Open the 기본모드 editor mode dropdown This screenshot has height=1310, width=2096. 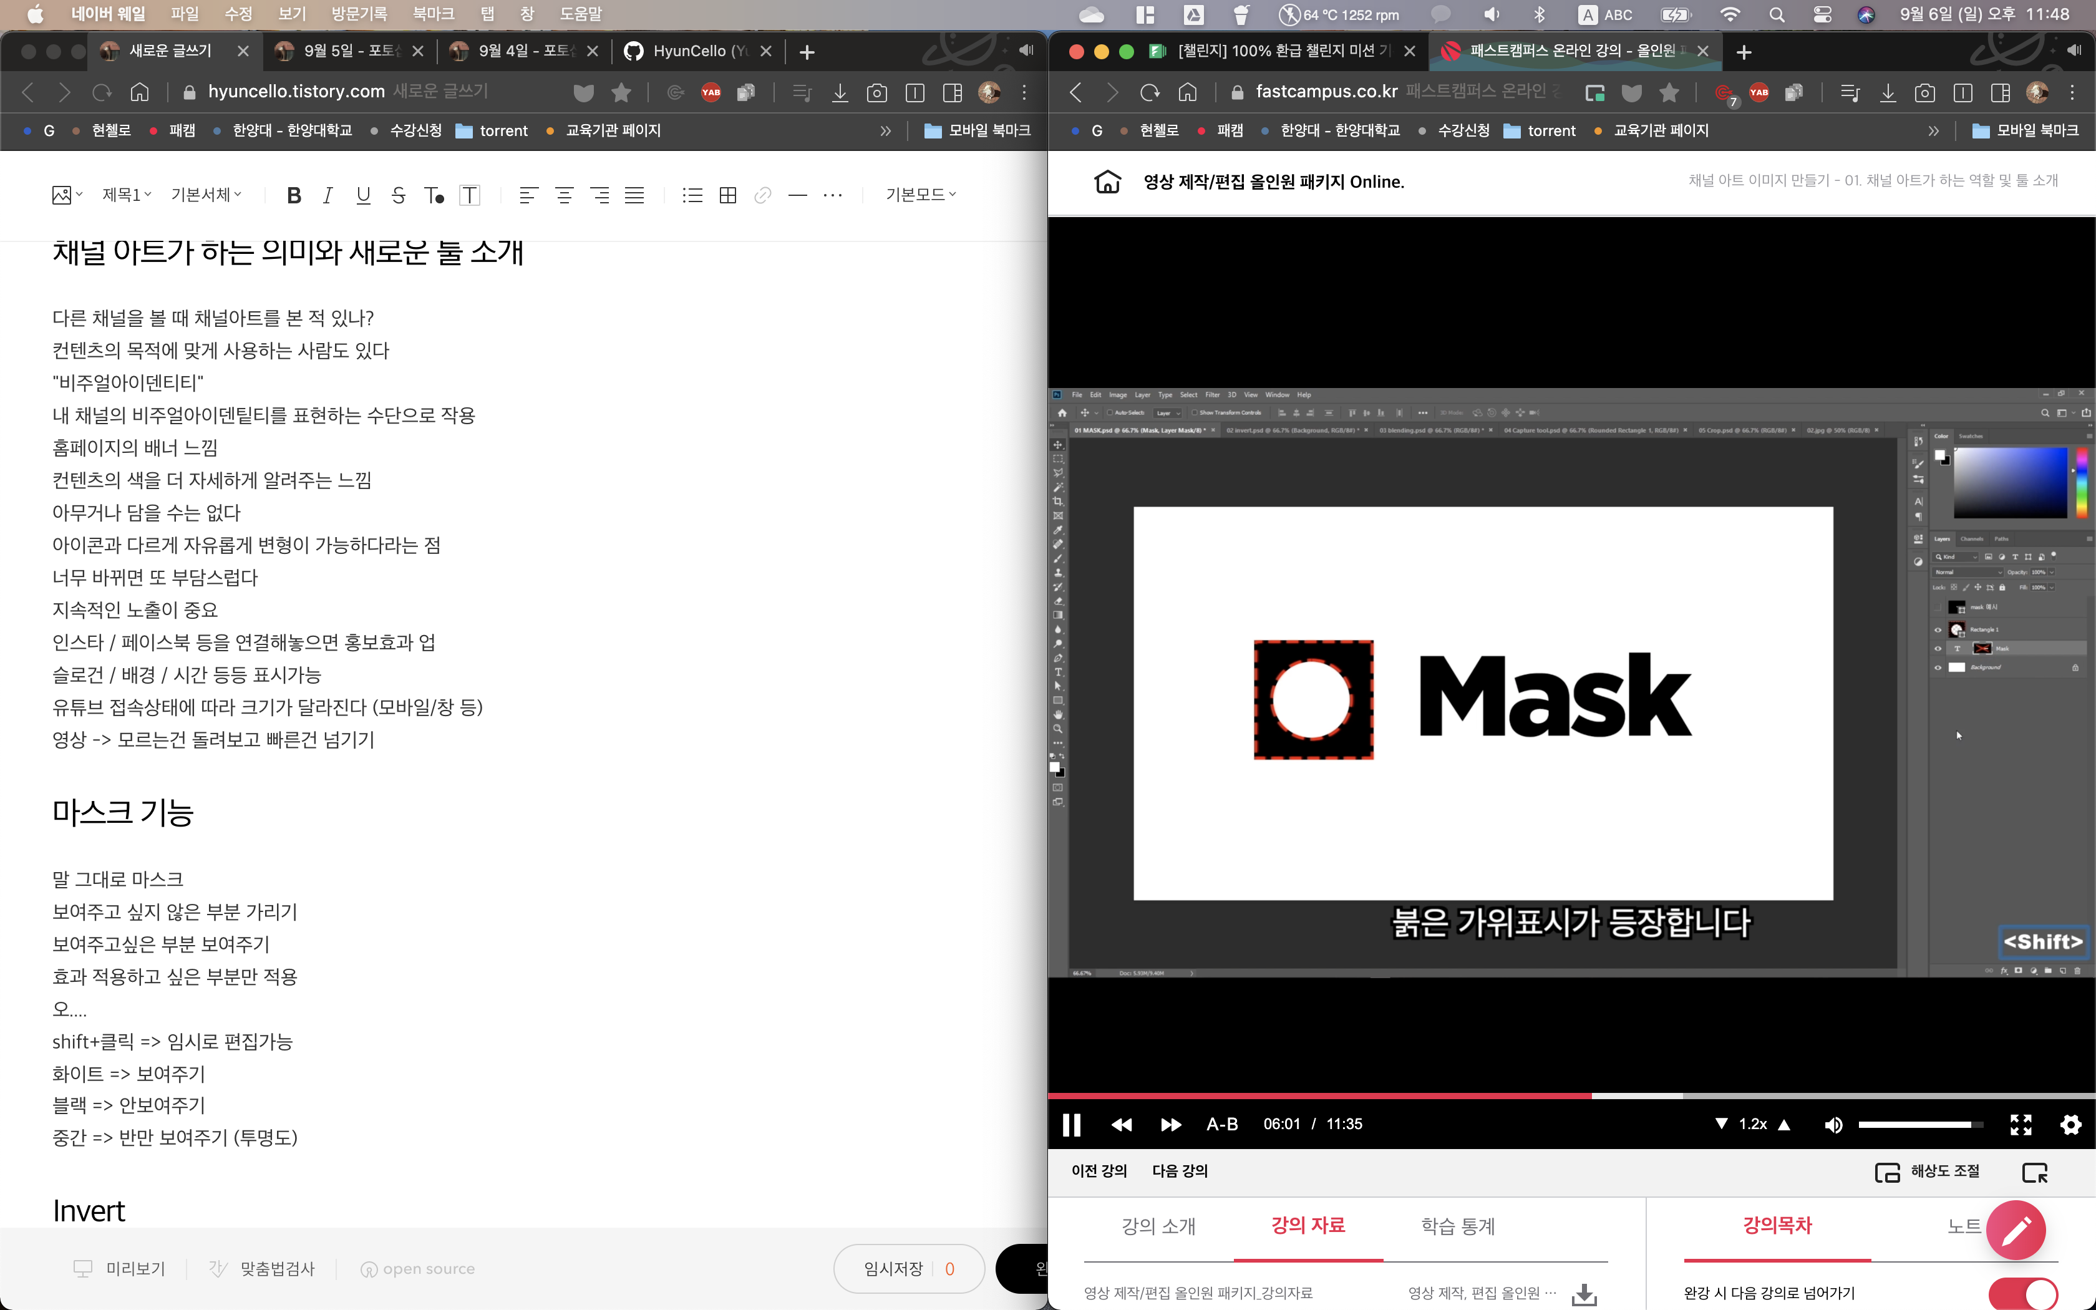click(x=920, y=195)
